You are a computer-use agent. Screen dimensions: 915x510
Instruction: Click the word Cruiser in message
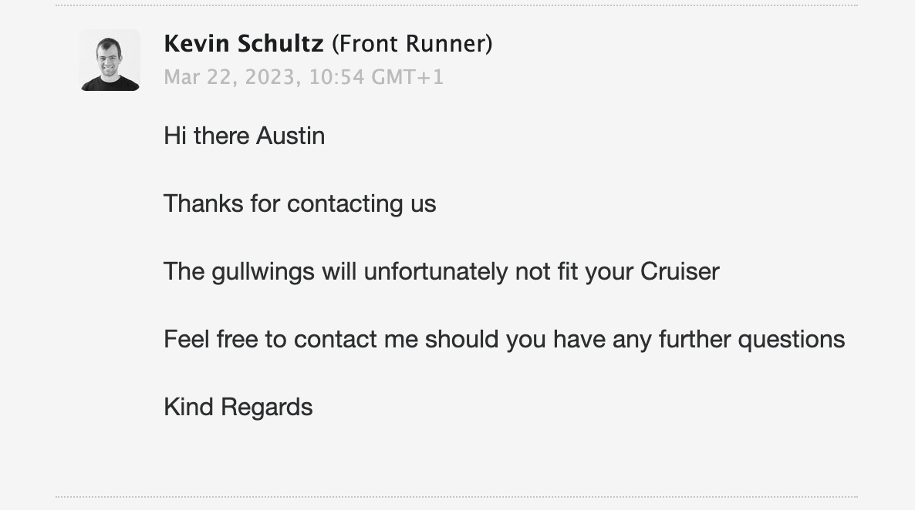680,272
